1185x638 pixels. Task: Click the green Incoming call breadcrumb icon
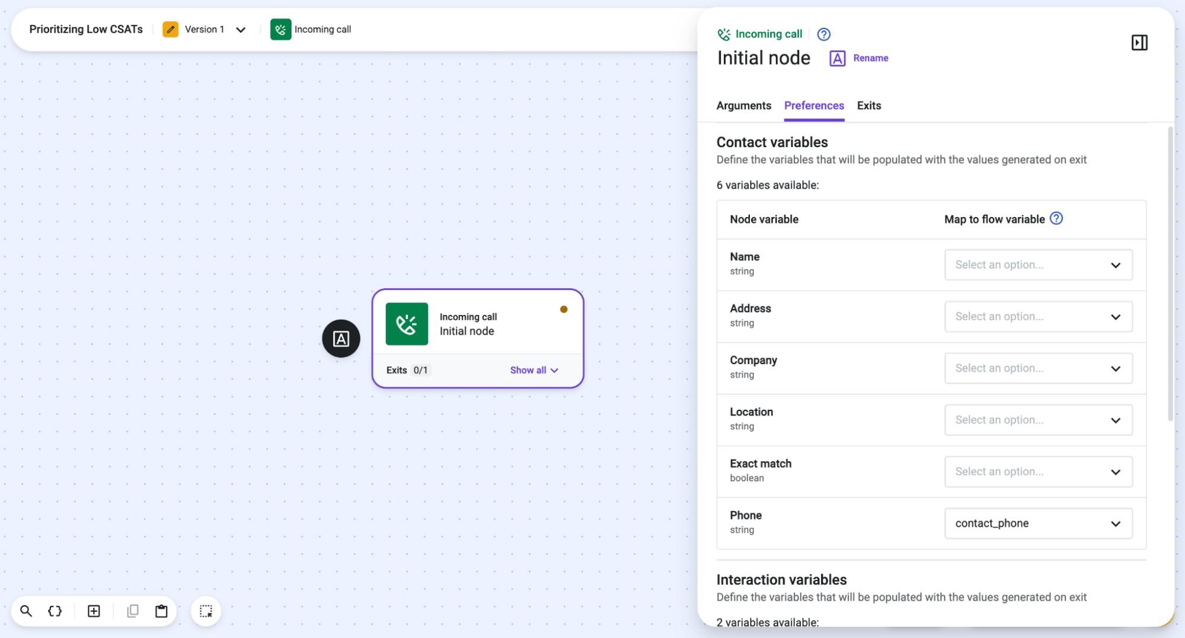[280, 29]
